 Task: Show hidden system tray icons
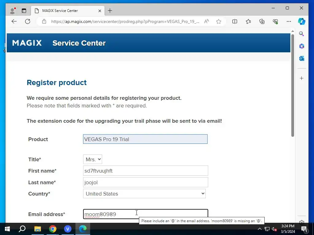click(259, 229)
